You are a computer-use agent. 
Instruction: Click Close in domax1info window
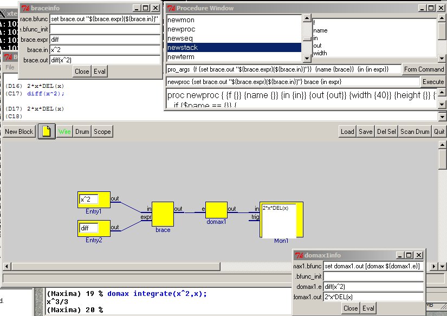(x=351, y=308)
